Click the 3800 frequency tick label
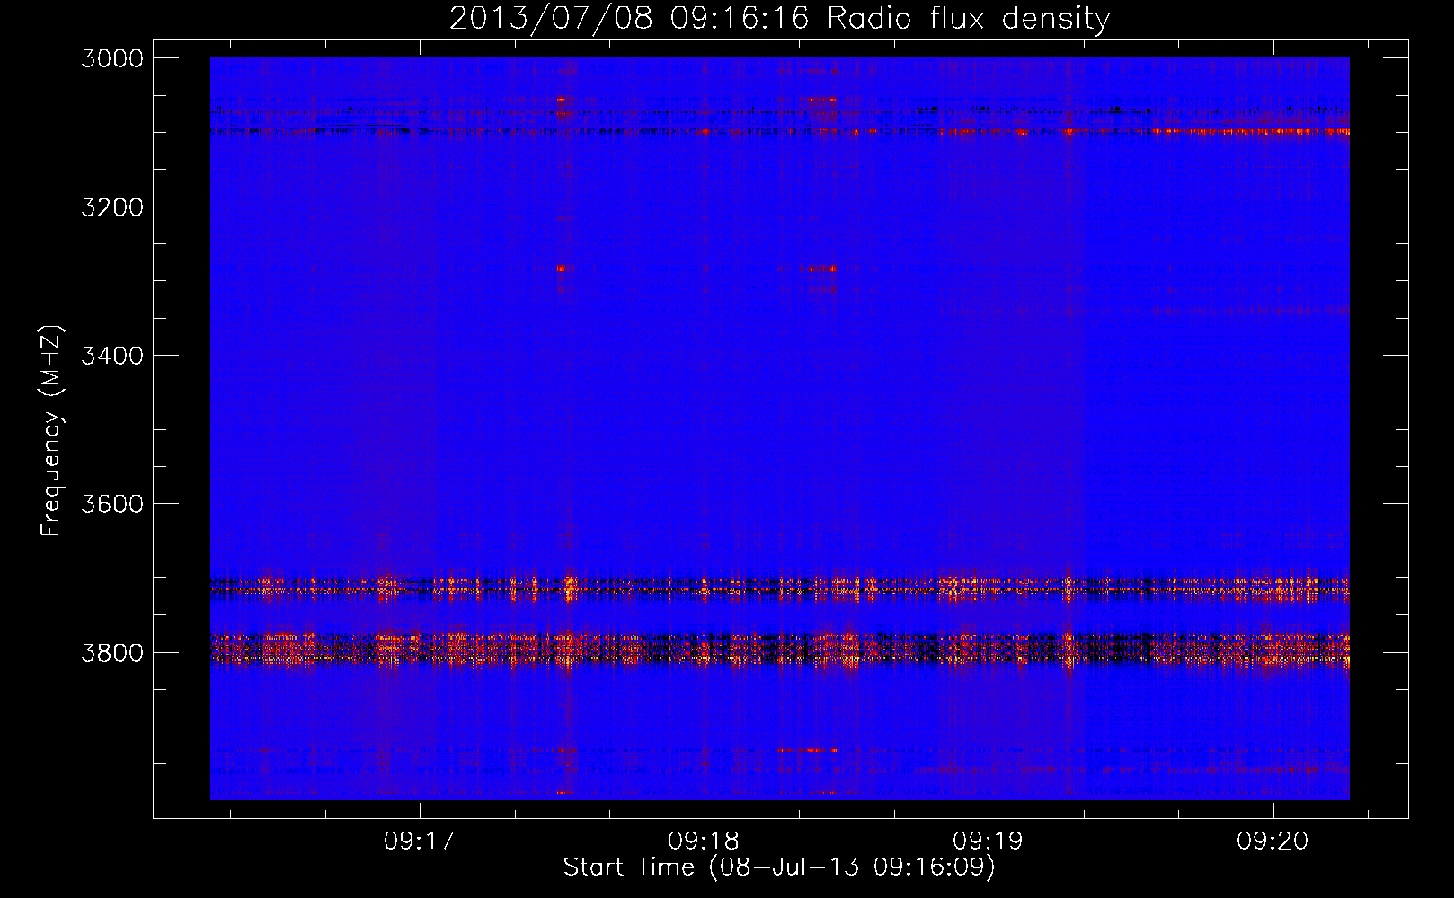 pyautogui.click(x=112, y=653)
